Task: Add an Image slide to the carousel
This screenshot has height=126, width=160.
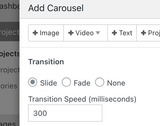Action: [x=46, y=33]
